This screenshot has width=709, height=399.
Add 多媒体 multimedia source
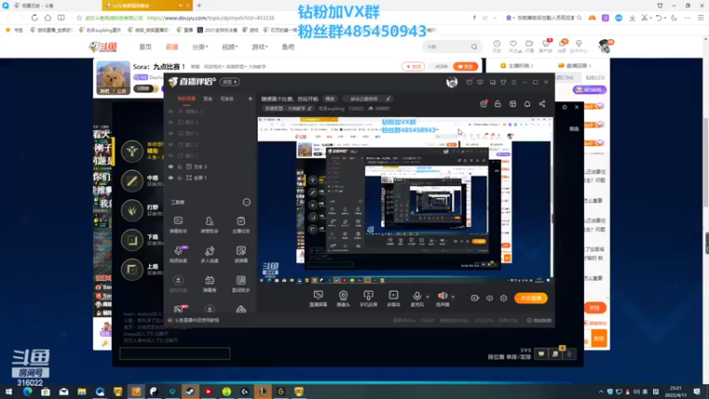(393, 299)
